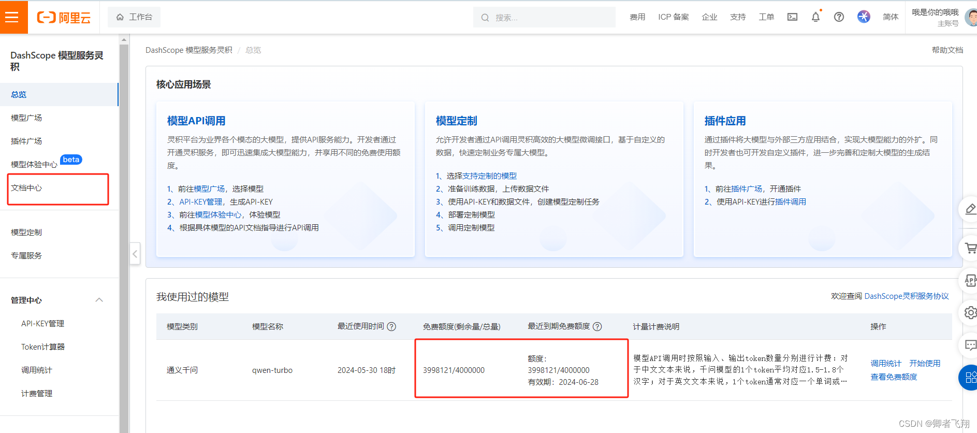
Task: Open the 企业 menu
Action: (709, 17)
